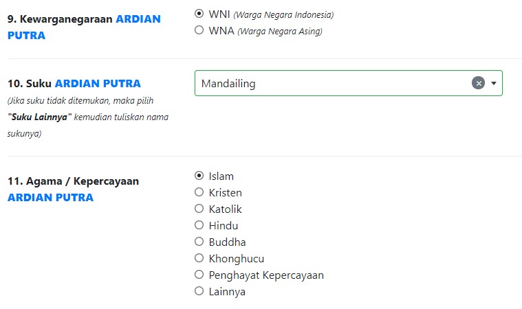Select WNI radio button
The width and height of the screenshot is (522, 309).
(x=199, y=14)
